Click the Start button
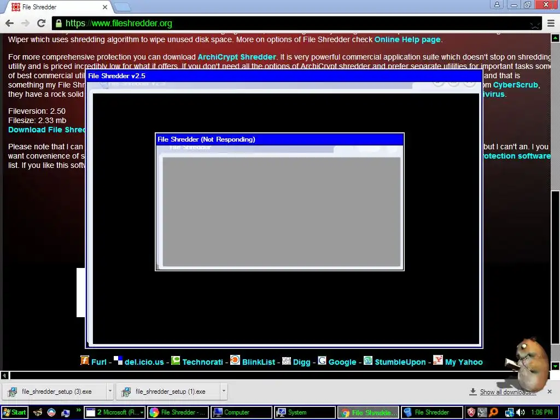Screen dimensions: 560x420 click(x=14, y=412)
